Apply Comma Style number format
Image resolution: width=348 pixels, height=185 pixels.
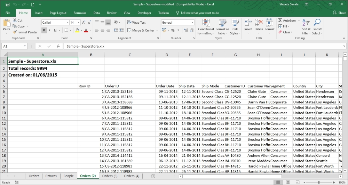tap(179, 30)
